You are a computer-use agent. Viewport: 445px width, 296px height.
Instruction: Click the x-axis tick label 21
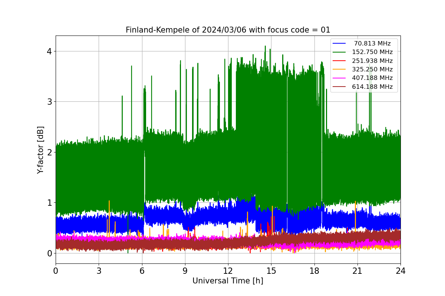click(357, 271)
